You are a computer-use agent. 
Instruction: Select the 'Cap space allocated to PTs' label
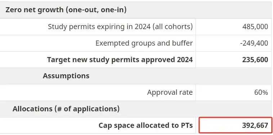tap(146, 125)
